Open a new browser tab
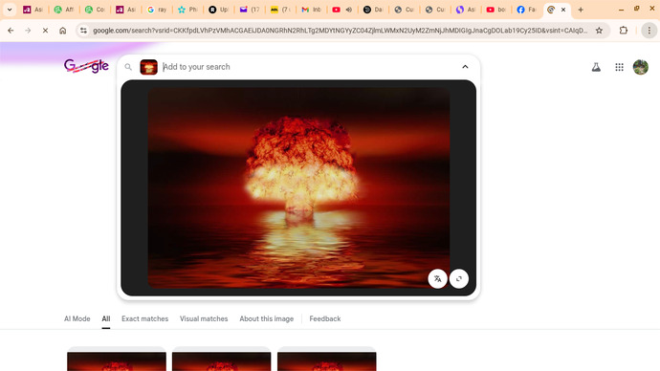 (581, 10)
